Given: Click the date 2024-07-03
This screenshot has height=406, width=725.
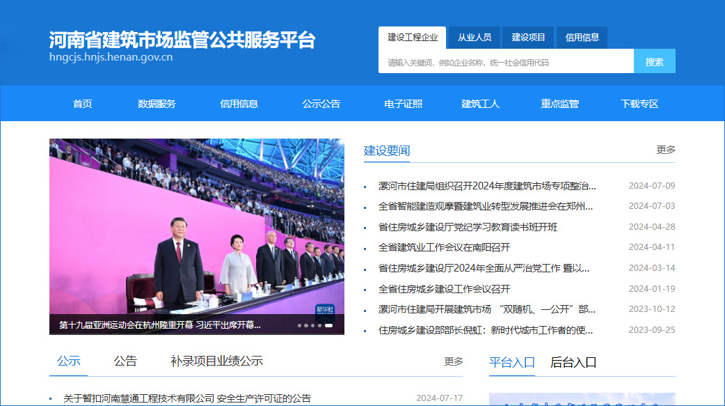Looking at the screenshot, I should (652, 206).
